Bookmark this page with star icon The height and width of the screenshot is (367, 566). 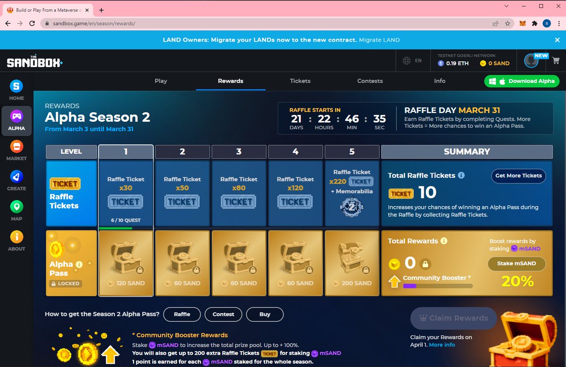(x=508, y=23)
